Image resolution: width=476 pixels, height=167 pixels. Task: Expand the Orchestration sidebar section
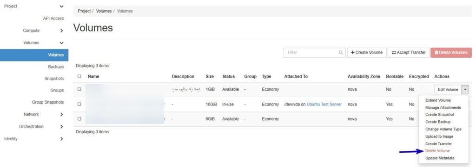point(62,127)
